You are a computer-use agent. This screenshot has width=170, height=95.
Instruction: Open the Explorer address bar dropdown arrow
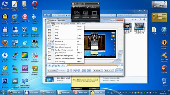point(112,15)
